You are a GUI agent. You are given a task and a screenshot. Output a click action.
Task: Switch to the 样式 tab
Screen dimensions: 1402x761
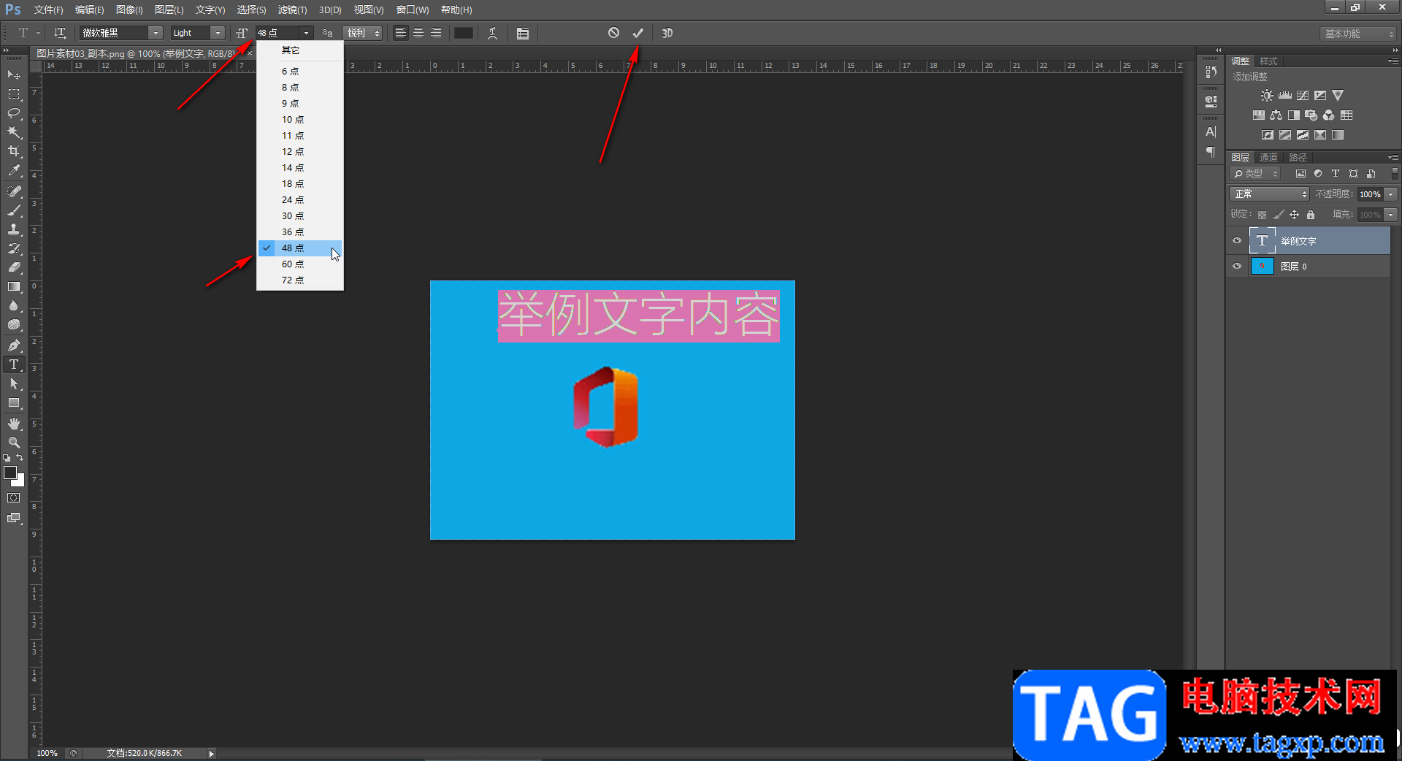point(1269,61)
